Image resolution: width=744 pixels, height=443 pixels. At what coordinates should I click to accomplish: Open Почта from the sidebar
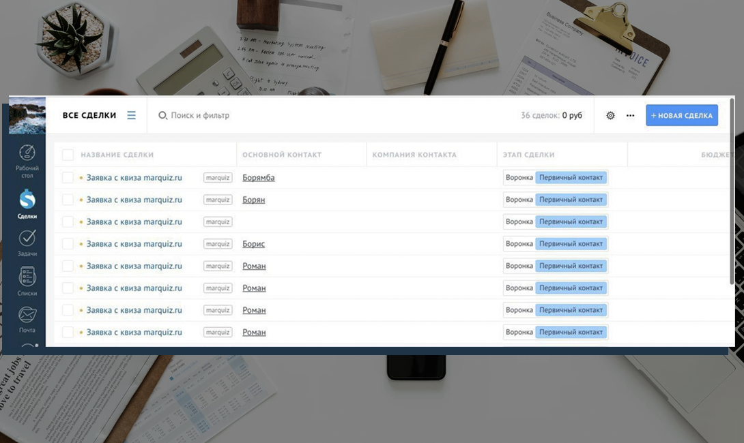27,320
